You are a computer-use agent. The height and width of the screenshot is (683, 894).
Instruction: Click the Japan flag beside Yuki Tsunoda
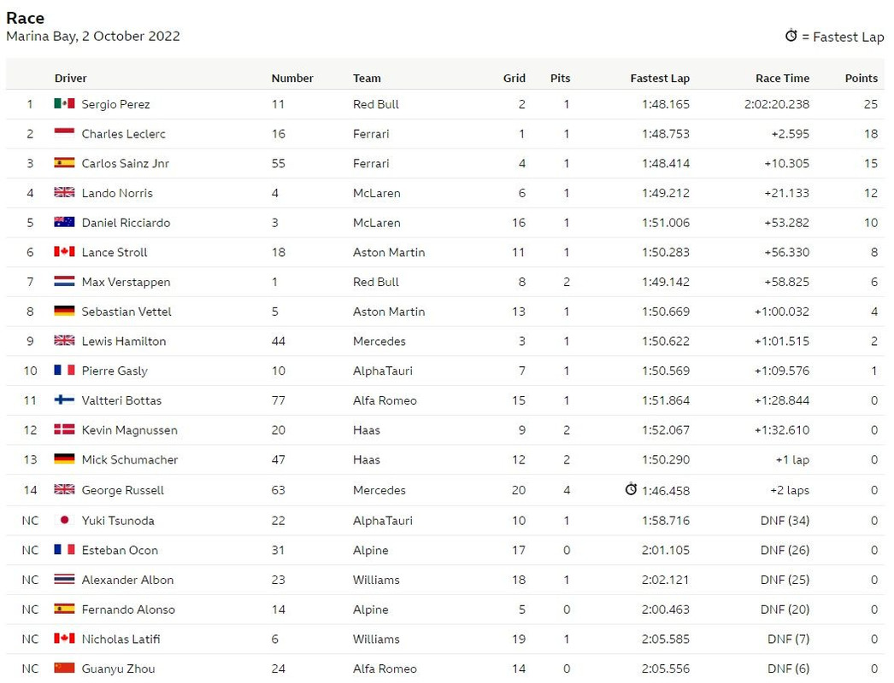[64, 520]
